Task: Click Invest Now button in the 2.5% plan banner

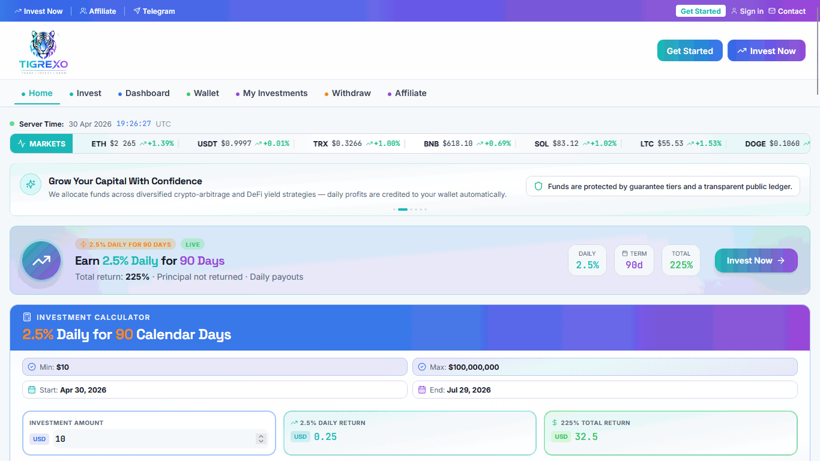Action: [756, 261]
